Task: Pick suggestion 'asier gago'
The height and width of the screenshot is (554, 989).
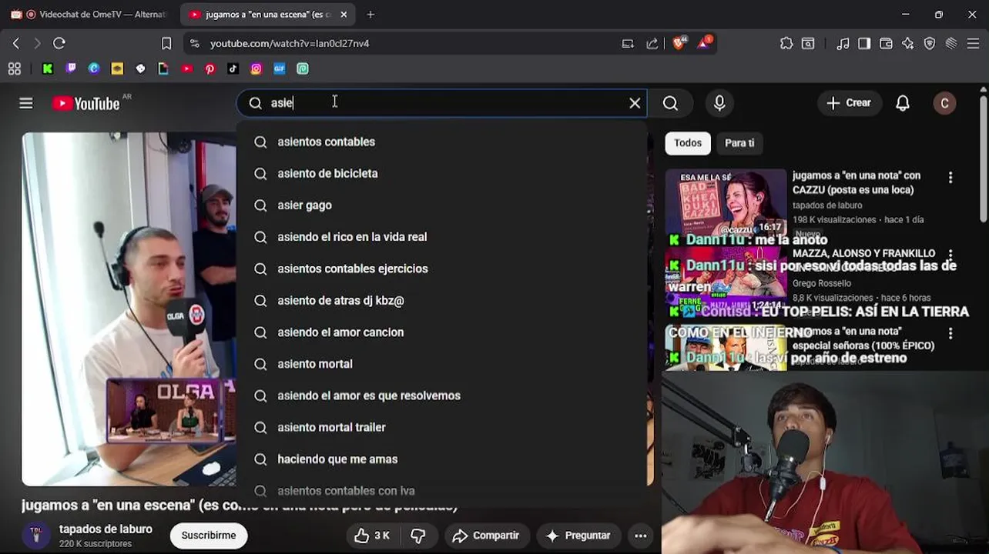Action: [x=442, y=205]
